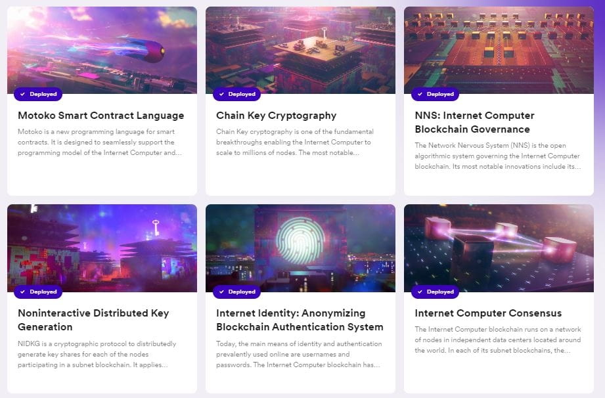Click the Deployed badge on Noninteractive Distributed Key Generation

38,292
